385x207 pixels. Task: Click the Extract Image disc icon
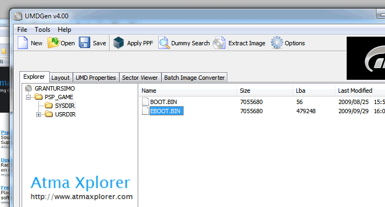pyautogui.click(x=219, y=43)
